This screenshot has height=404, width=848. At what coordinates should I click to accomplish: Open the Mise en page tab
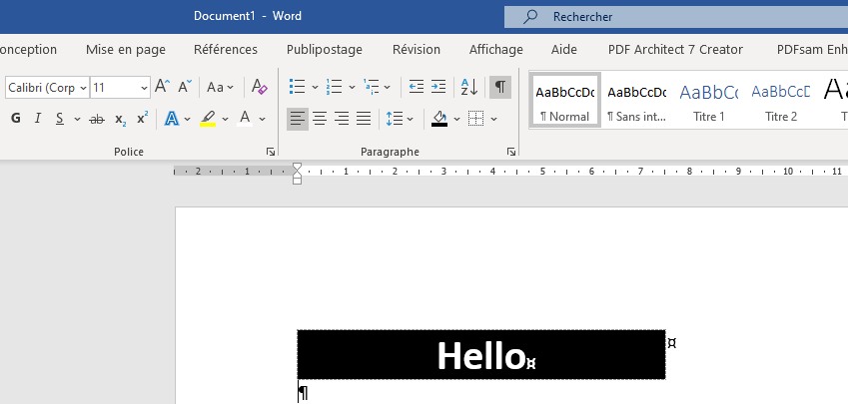tap(126, 50)
